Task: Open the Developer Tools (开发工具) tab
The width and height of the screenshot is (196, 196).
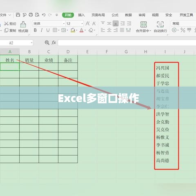Action: [186, 15]
